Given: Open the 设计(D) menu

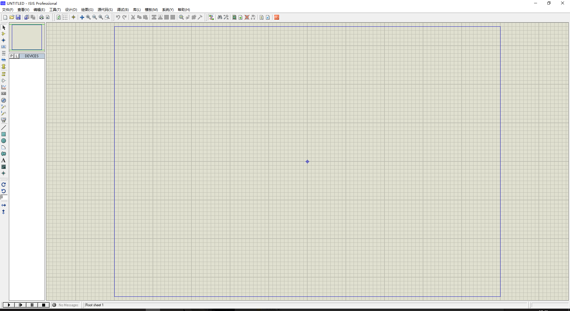Looking at the screenshot, I should click(x=71, y=10).
